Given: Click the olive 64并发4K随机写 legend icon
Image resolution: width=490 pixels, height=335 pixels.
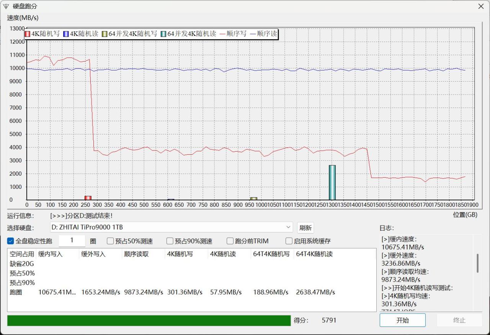Looking at the screenshot, I should (105, 34).
